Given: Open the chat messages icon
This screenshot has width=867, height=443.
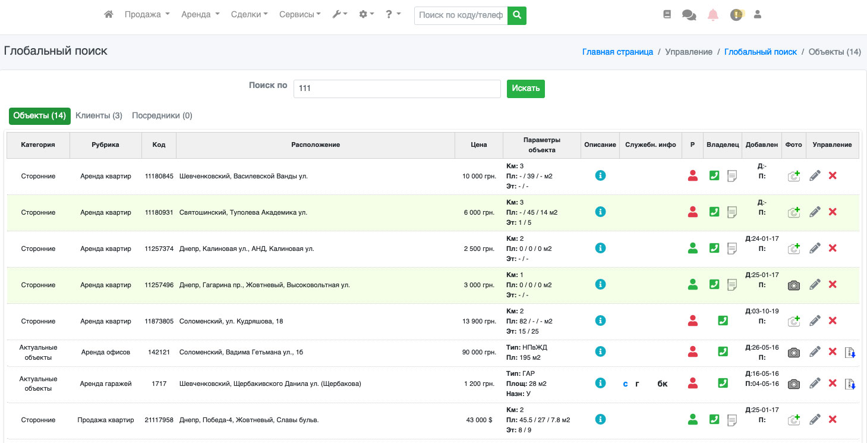Looking at the screenshot, I should [689, 15].
